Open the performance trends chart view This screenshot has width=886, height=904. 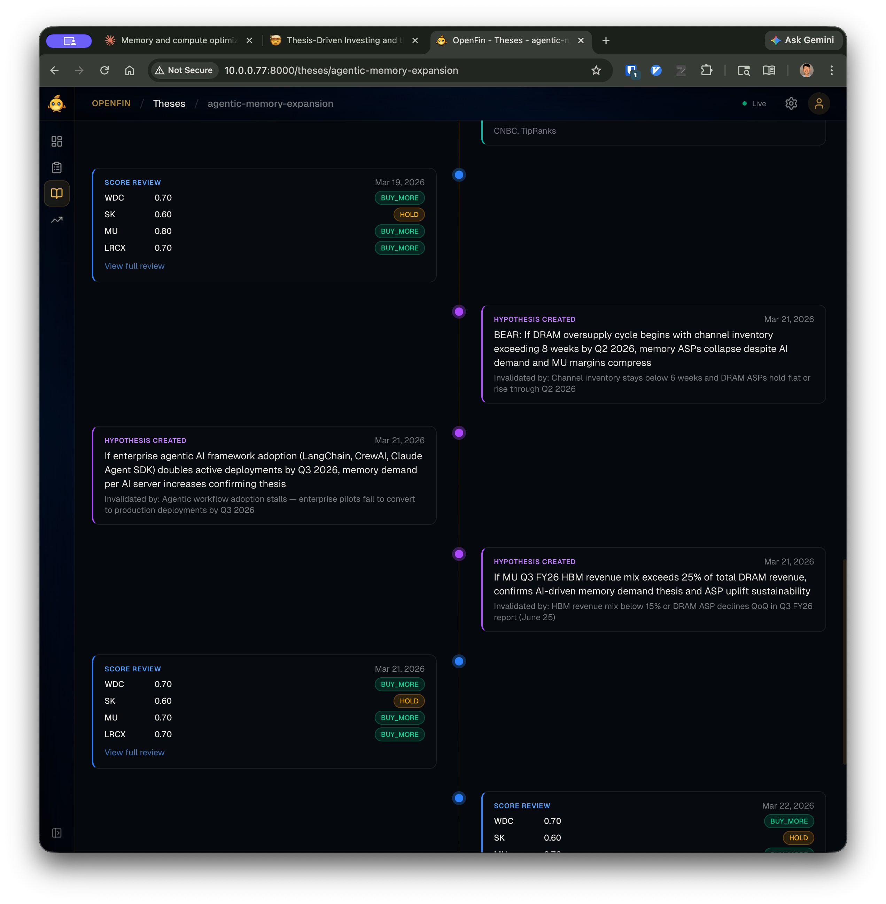[x=57, y=219]
